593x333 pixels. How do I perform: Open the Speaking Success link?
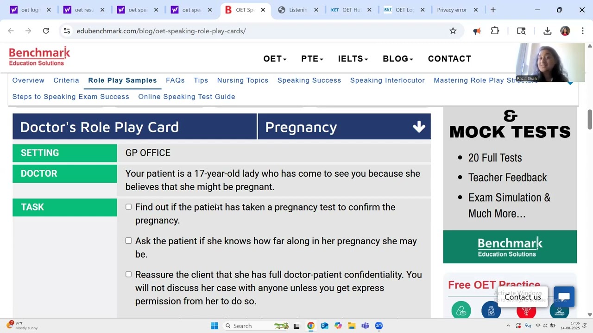[309, 80]
